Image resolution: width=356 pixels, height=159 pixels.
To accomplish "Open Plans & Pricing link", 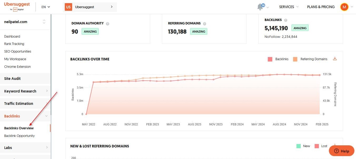I will [x=321, y=7].
